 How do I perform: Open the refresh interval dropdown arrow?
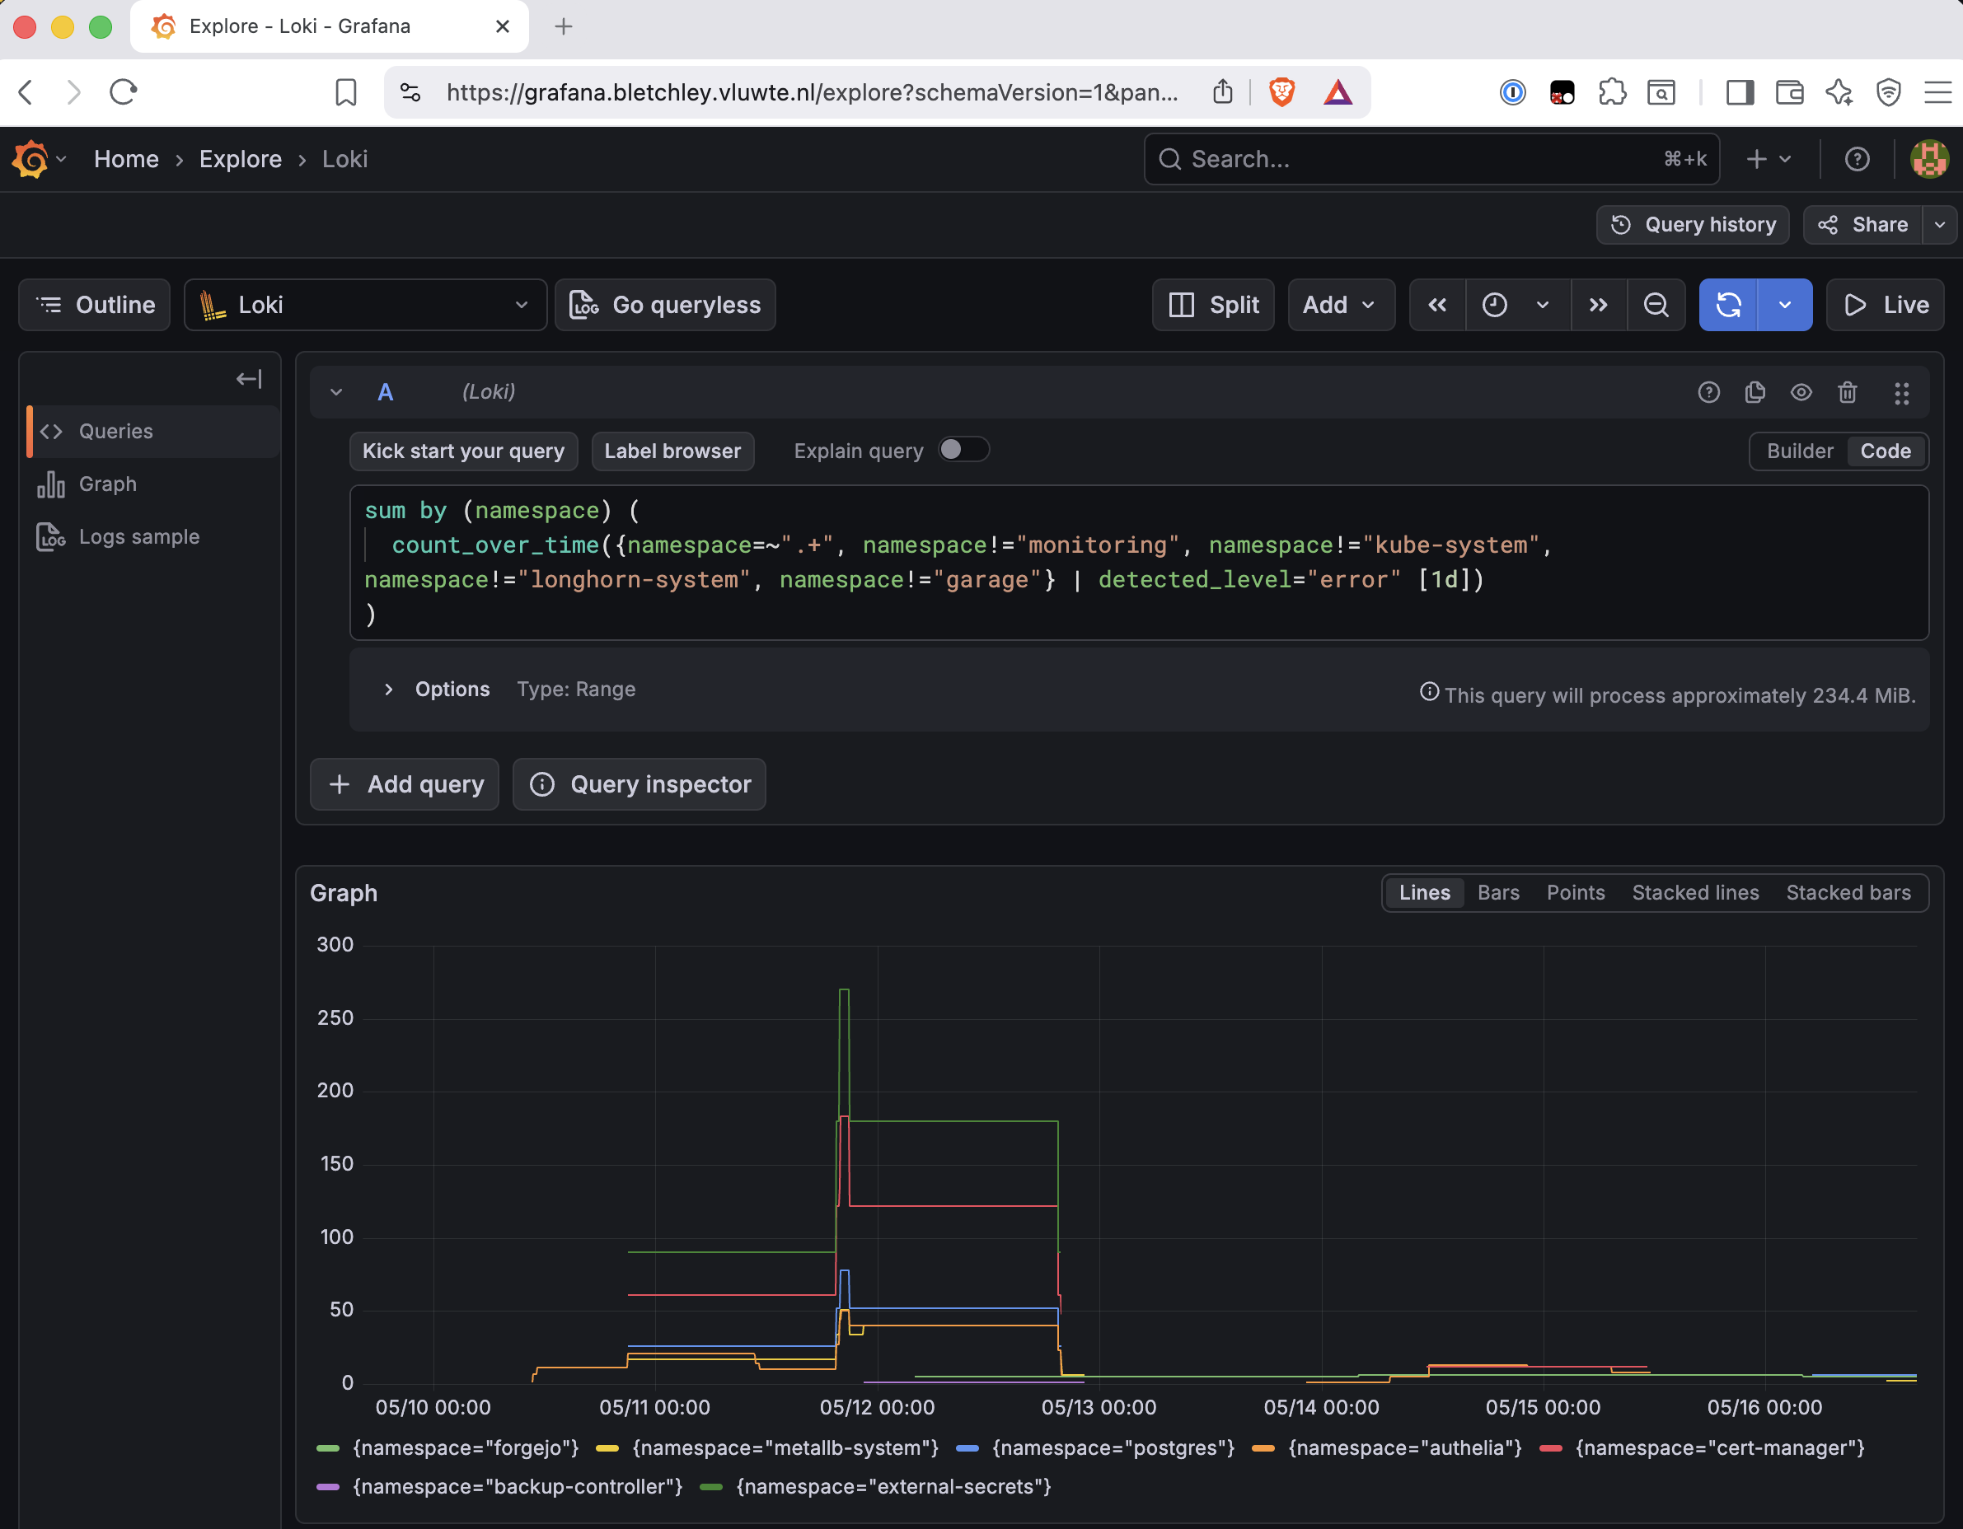pyautogui.click(x=1784, y=305)
